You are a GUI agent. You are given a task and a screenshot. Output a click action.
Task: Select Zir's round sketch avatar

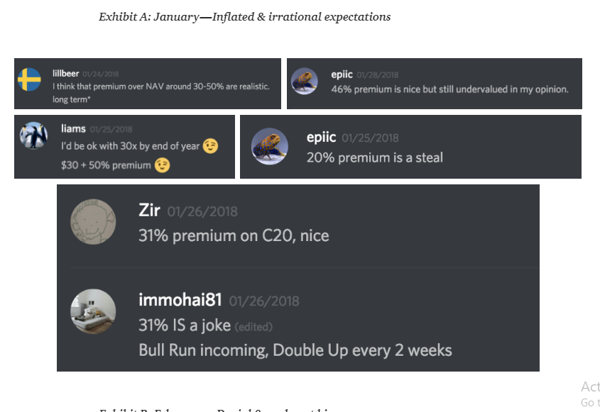click(93, 222)
